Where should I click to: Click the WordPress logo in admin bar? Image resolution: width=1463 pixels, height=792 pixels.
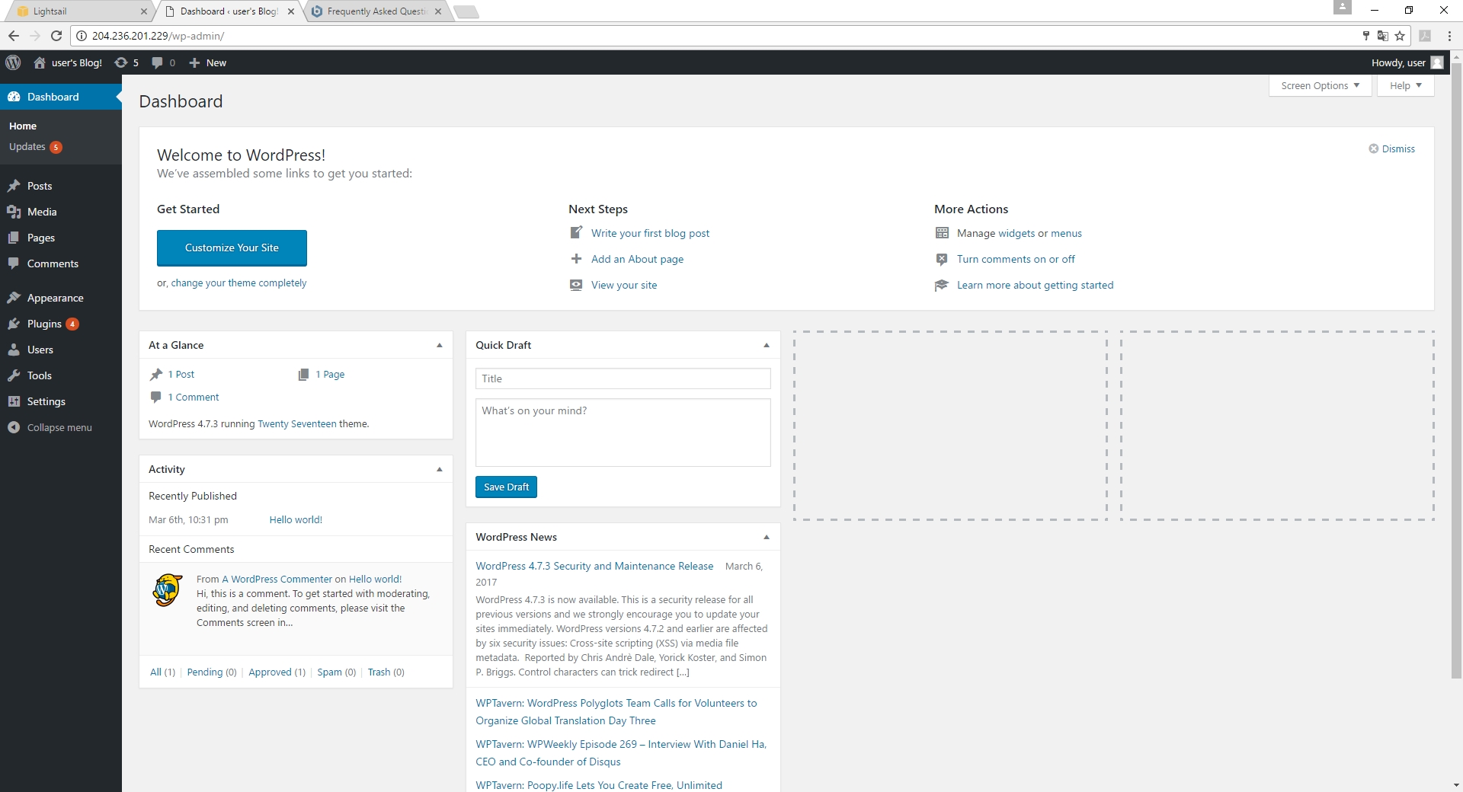[x=13, y=62]
